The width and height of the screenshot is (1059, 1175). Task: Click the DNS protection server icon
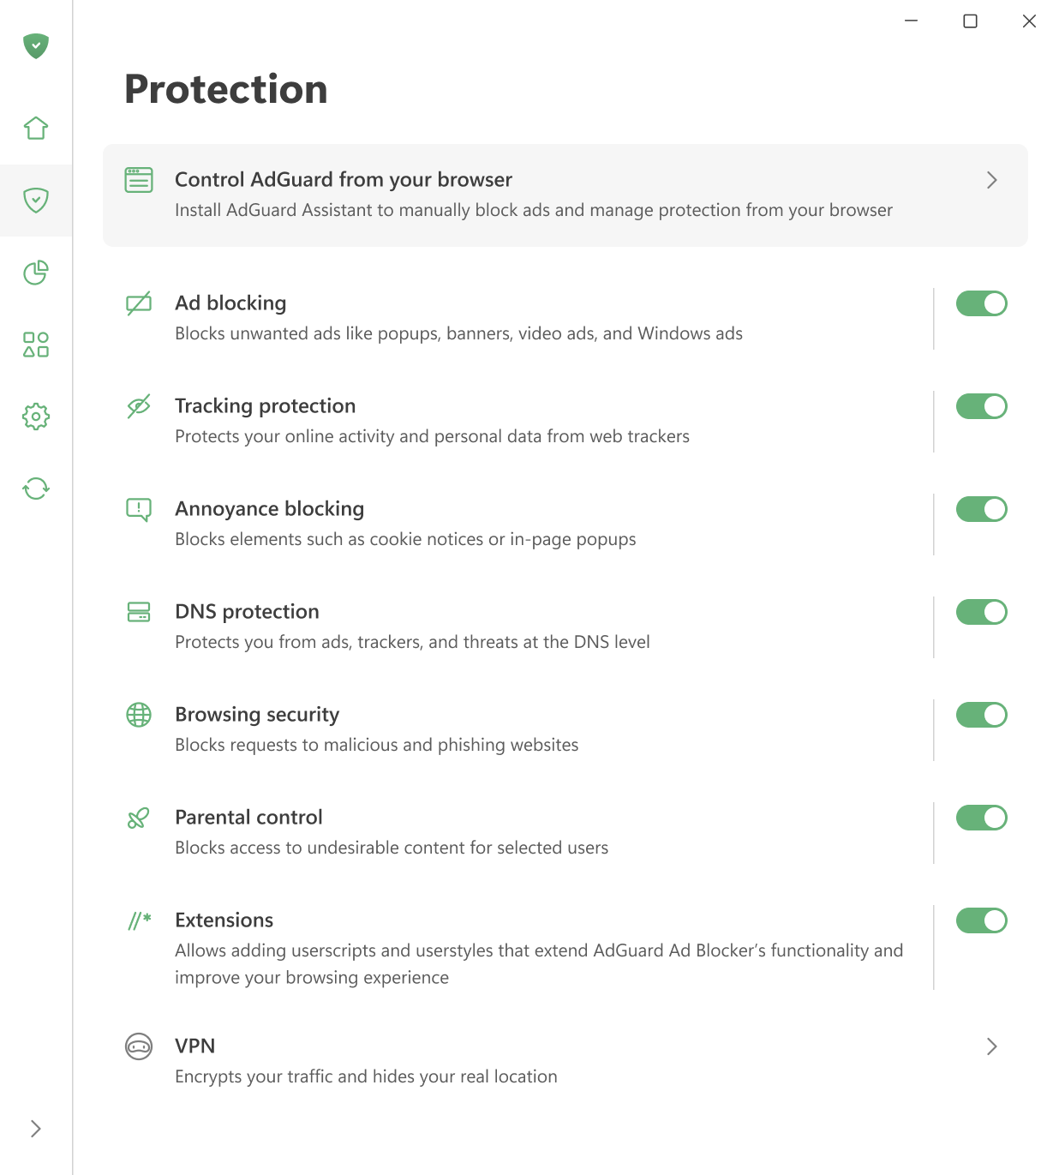(138, 612)
